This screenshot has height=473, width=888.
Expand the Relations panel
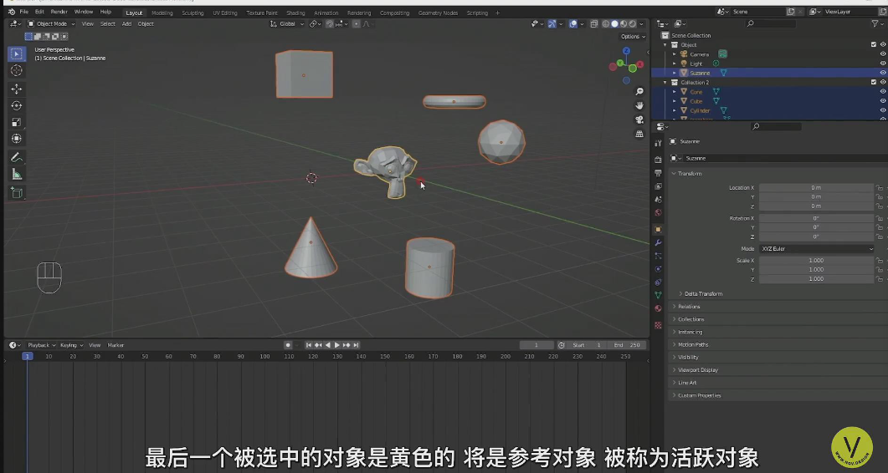[689, 307]
